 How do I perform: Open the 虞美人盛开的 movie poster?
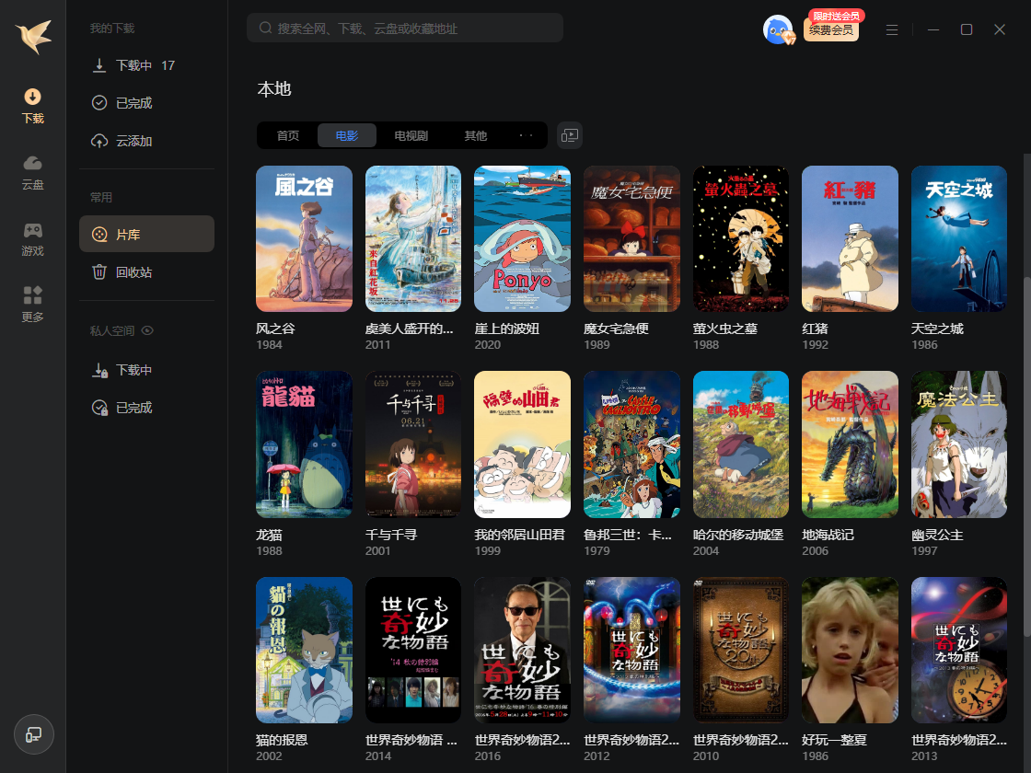click(x=413, y=238)
